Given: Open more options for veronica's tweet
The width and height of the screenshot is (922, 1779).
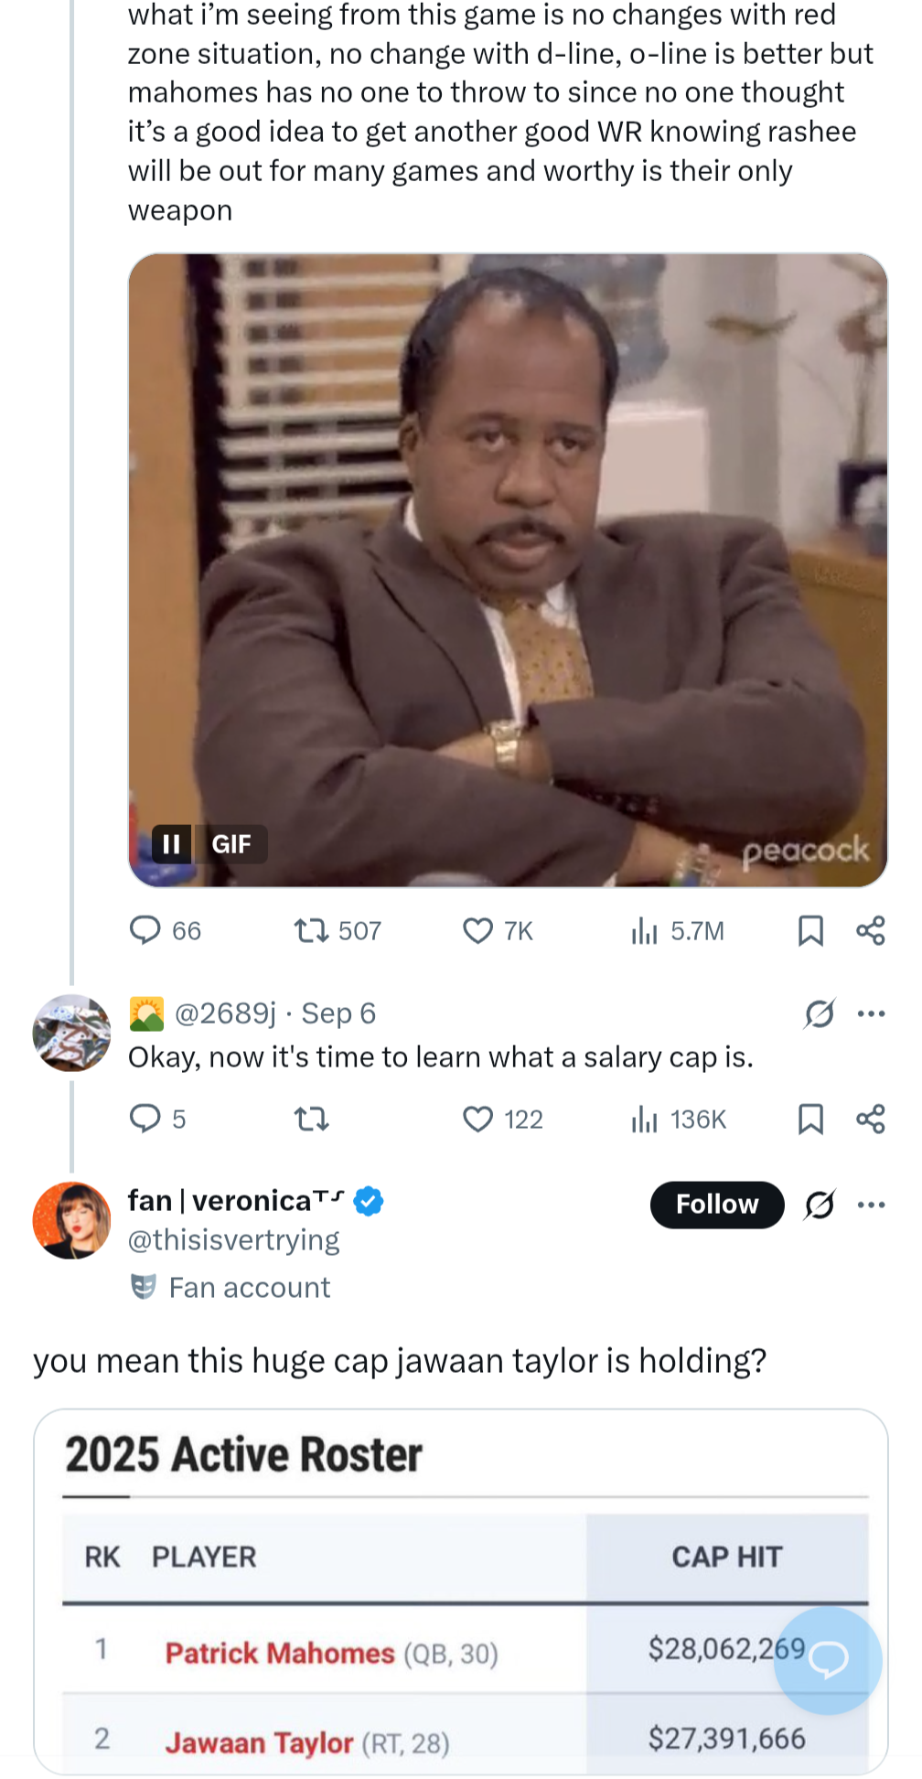Looking at the screenshot, I should click(871, 1205).
